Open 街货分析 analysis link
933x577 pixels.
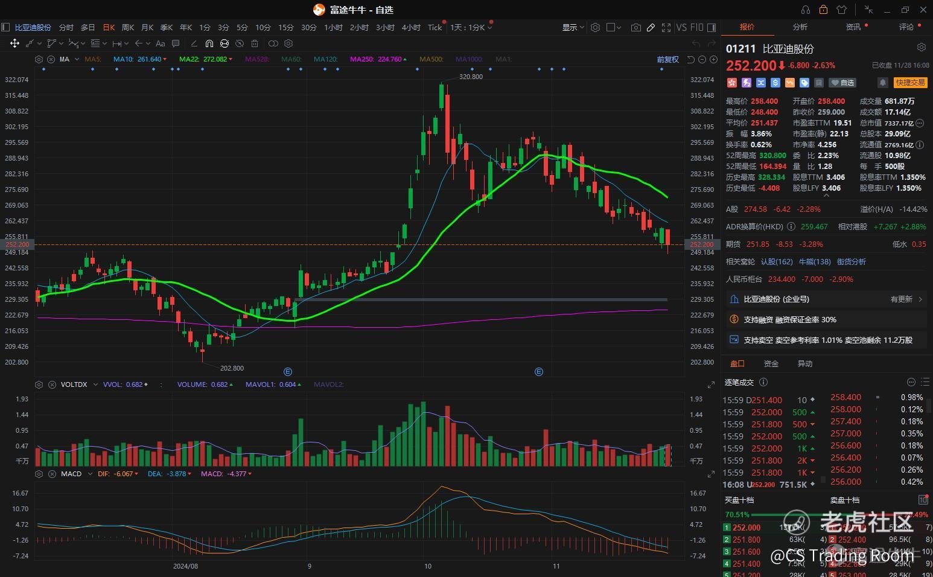point(851,261)
